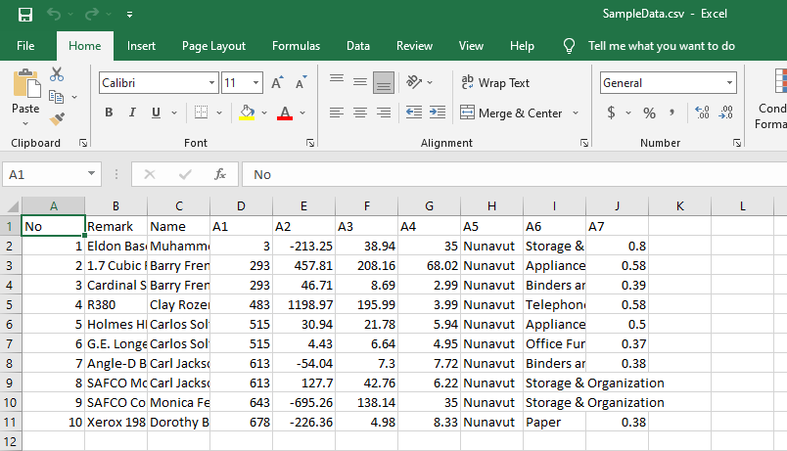787x451 pixels.
Task: Toggle Italic formatting
Action: pyautogui.click(x=132, y=113)
